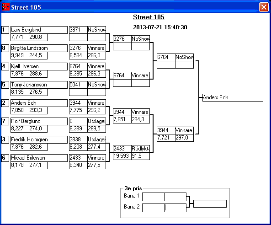Viewport: 271px width, 225px height.
Task: Click the Rödlykta result cell for 2433
Action: pos(140,149)
